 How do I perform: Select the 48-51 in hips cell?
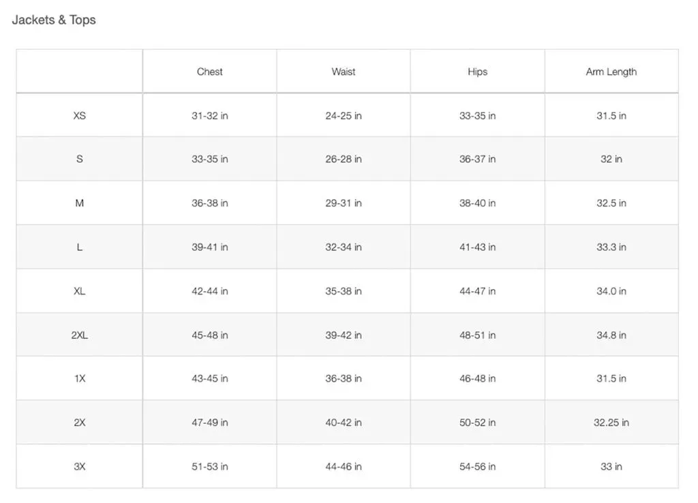coord(477,335)
